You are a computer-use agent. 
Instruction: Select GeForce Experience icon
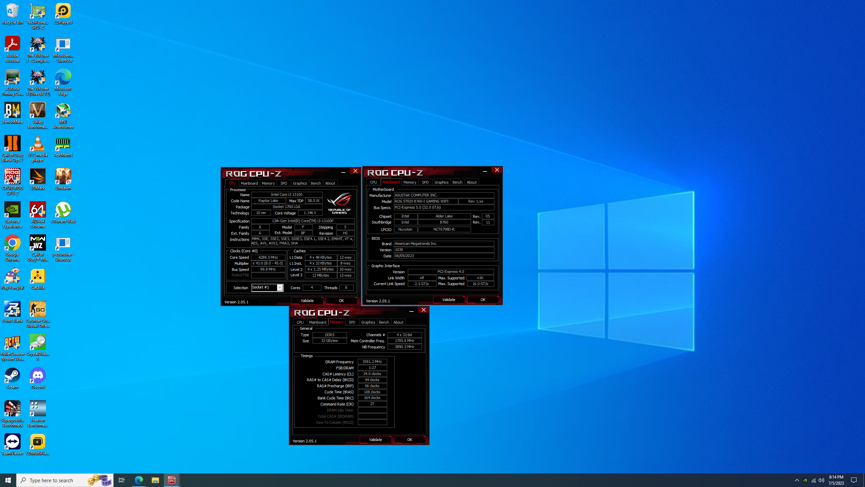coord(13,215)
